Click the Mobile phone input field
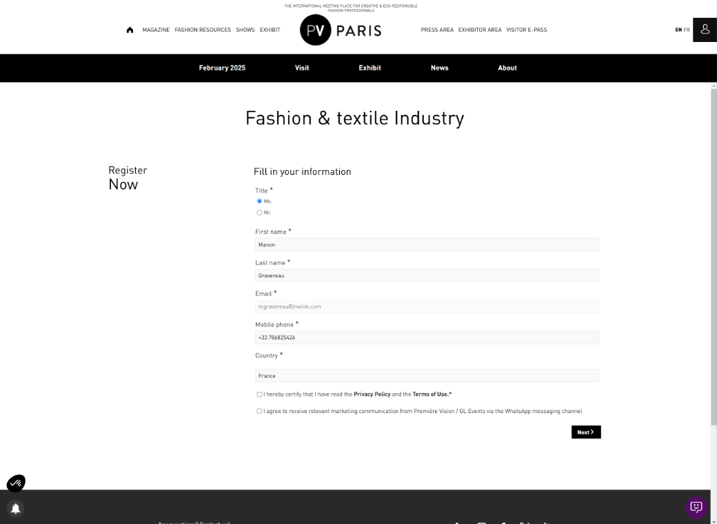 tap(427, 337)
